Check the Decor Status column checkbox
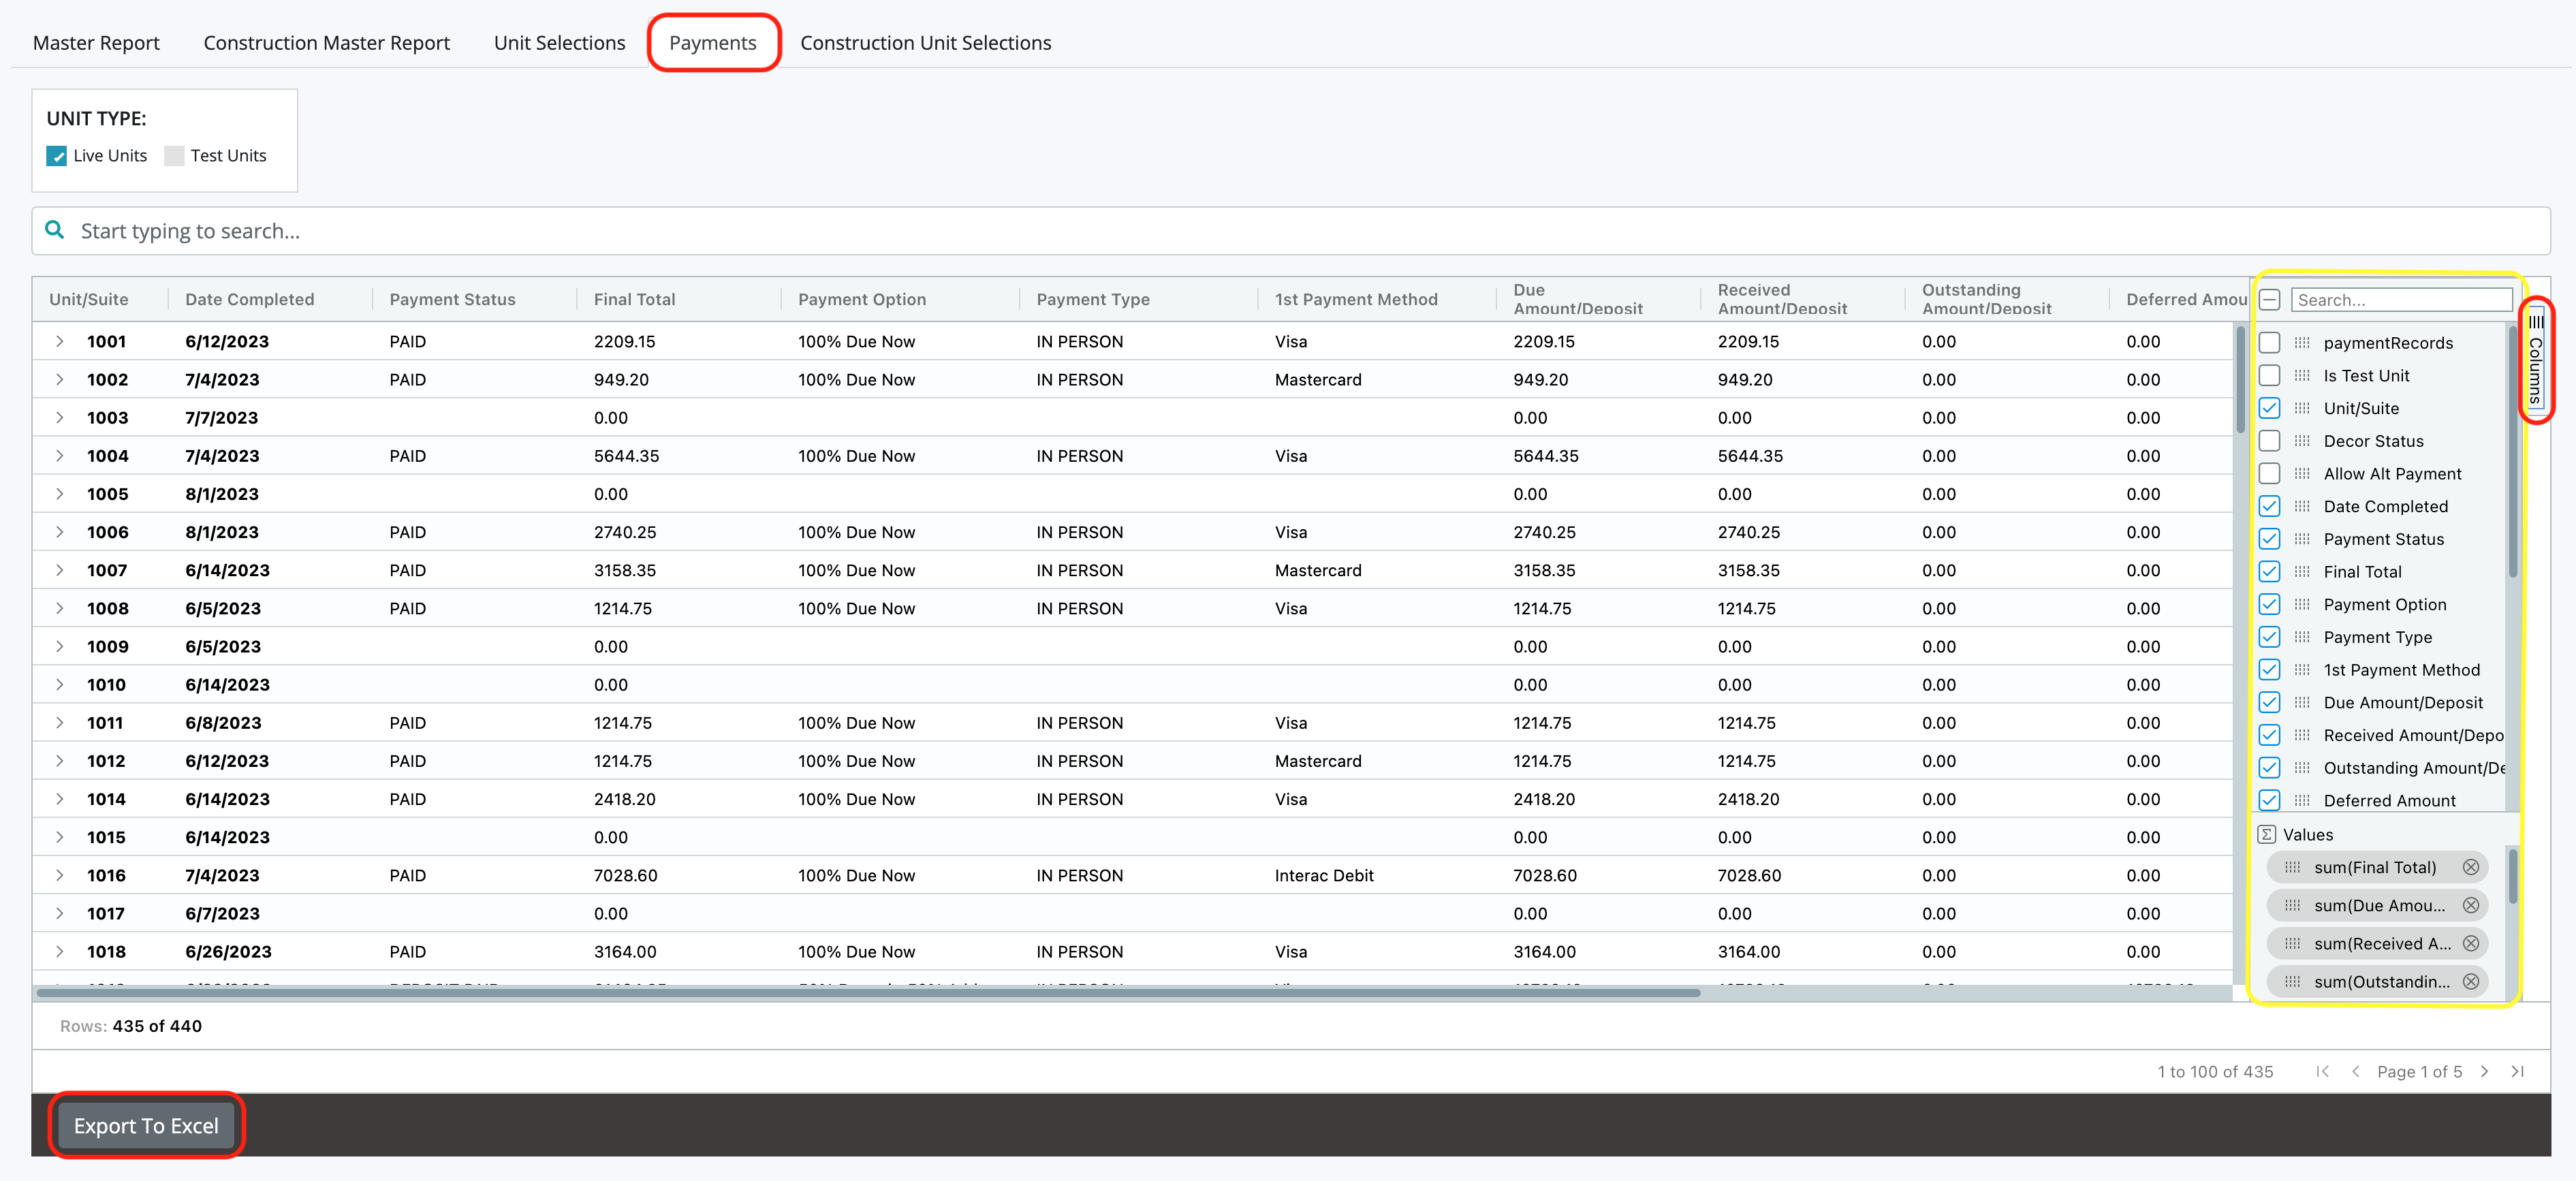Screen dimensions: 2576x1181 [x=2270, y=441]
